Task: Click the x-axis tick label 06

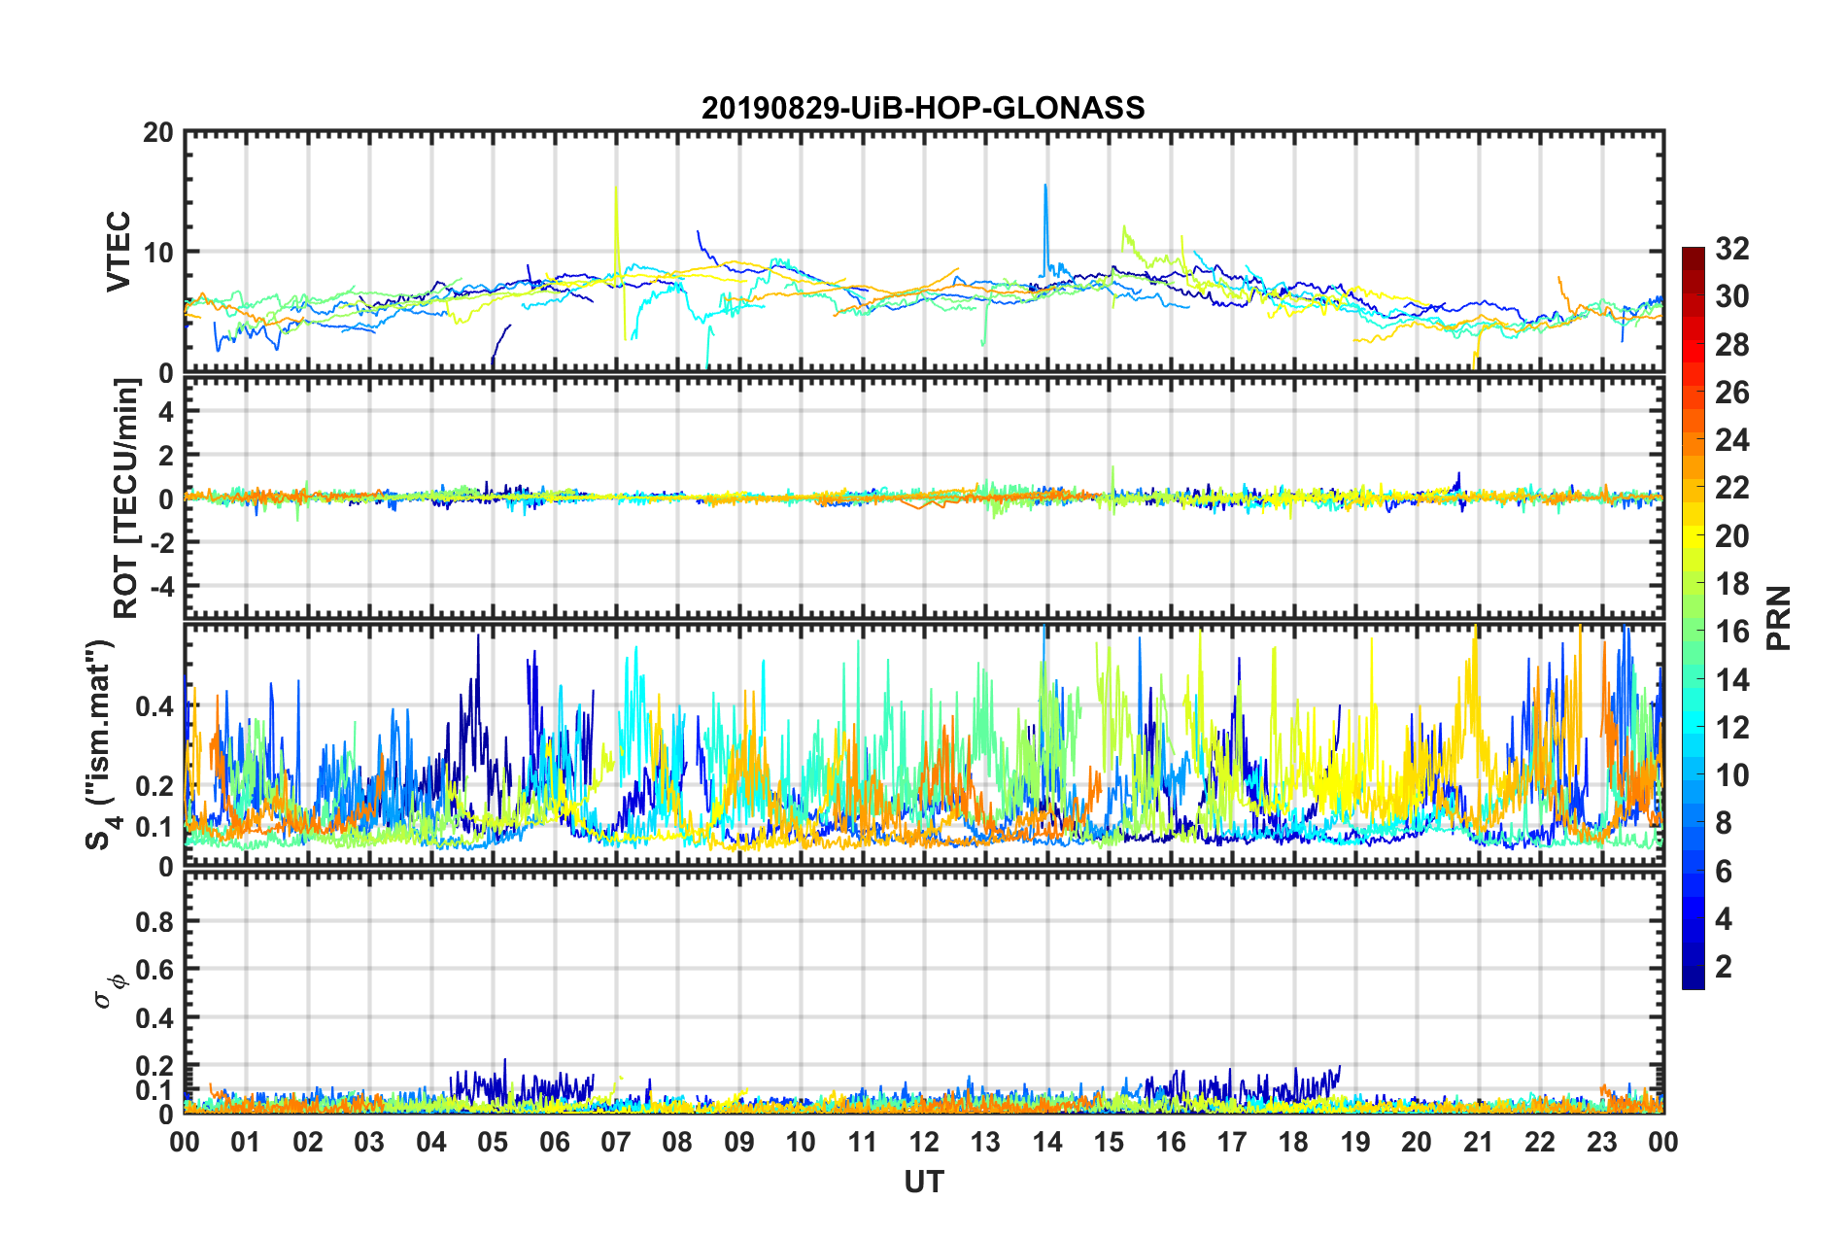Action: [x=554, y=1141]
